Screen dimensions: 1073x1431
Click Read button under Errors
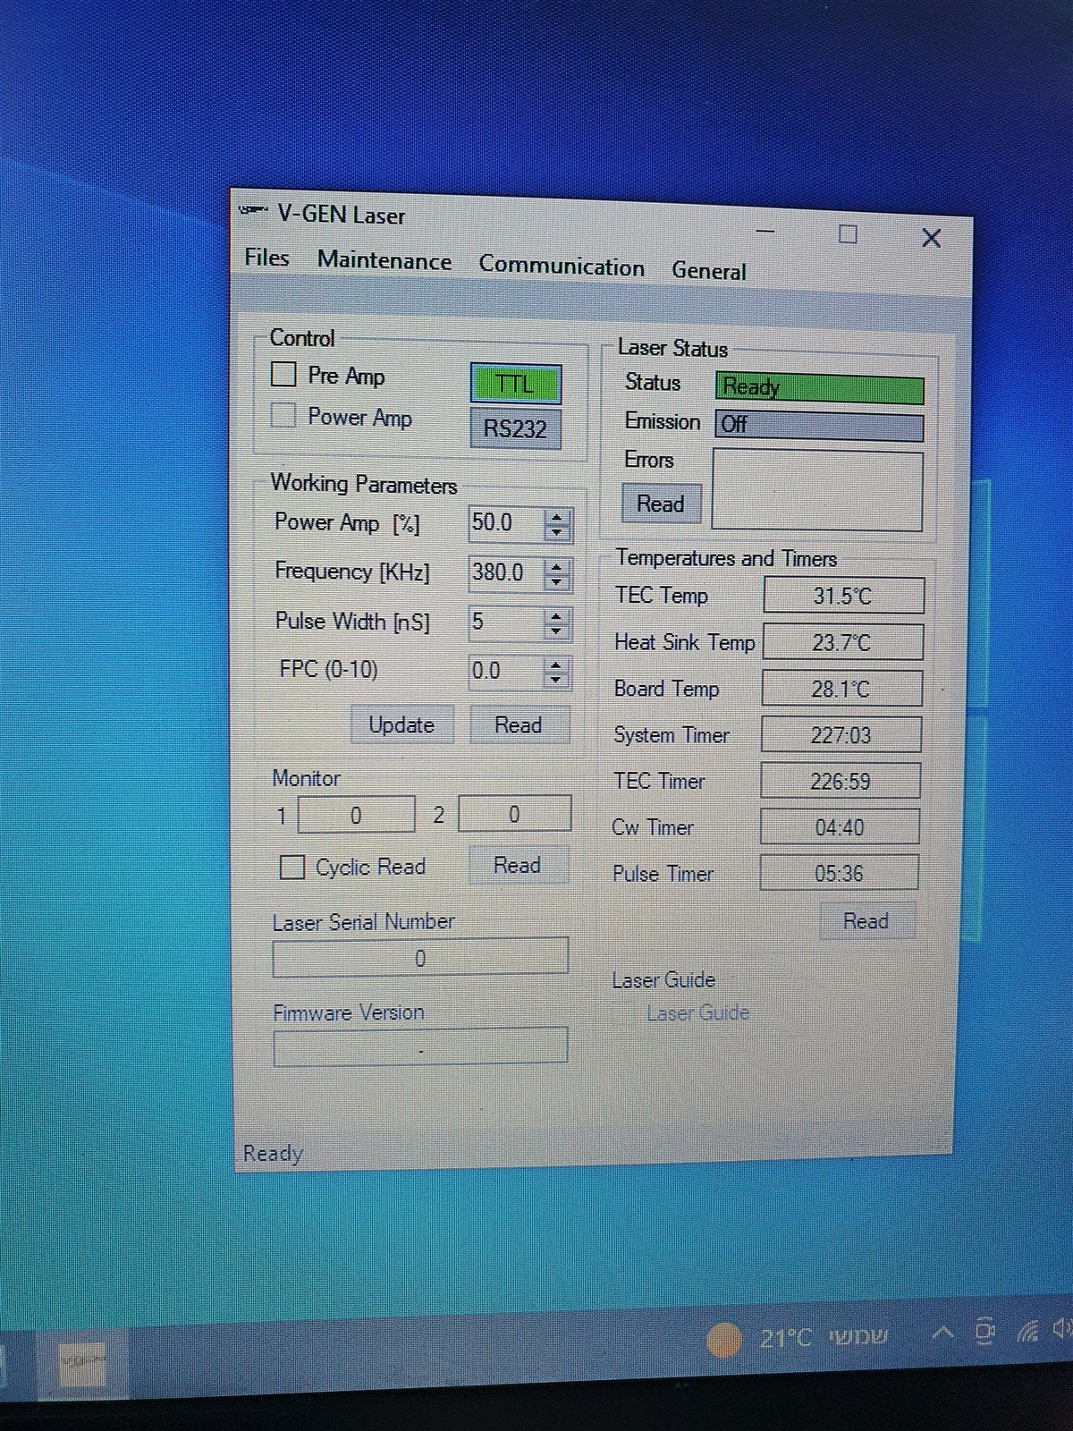pyautogui.click(x=661, y=504)
